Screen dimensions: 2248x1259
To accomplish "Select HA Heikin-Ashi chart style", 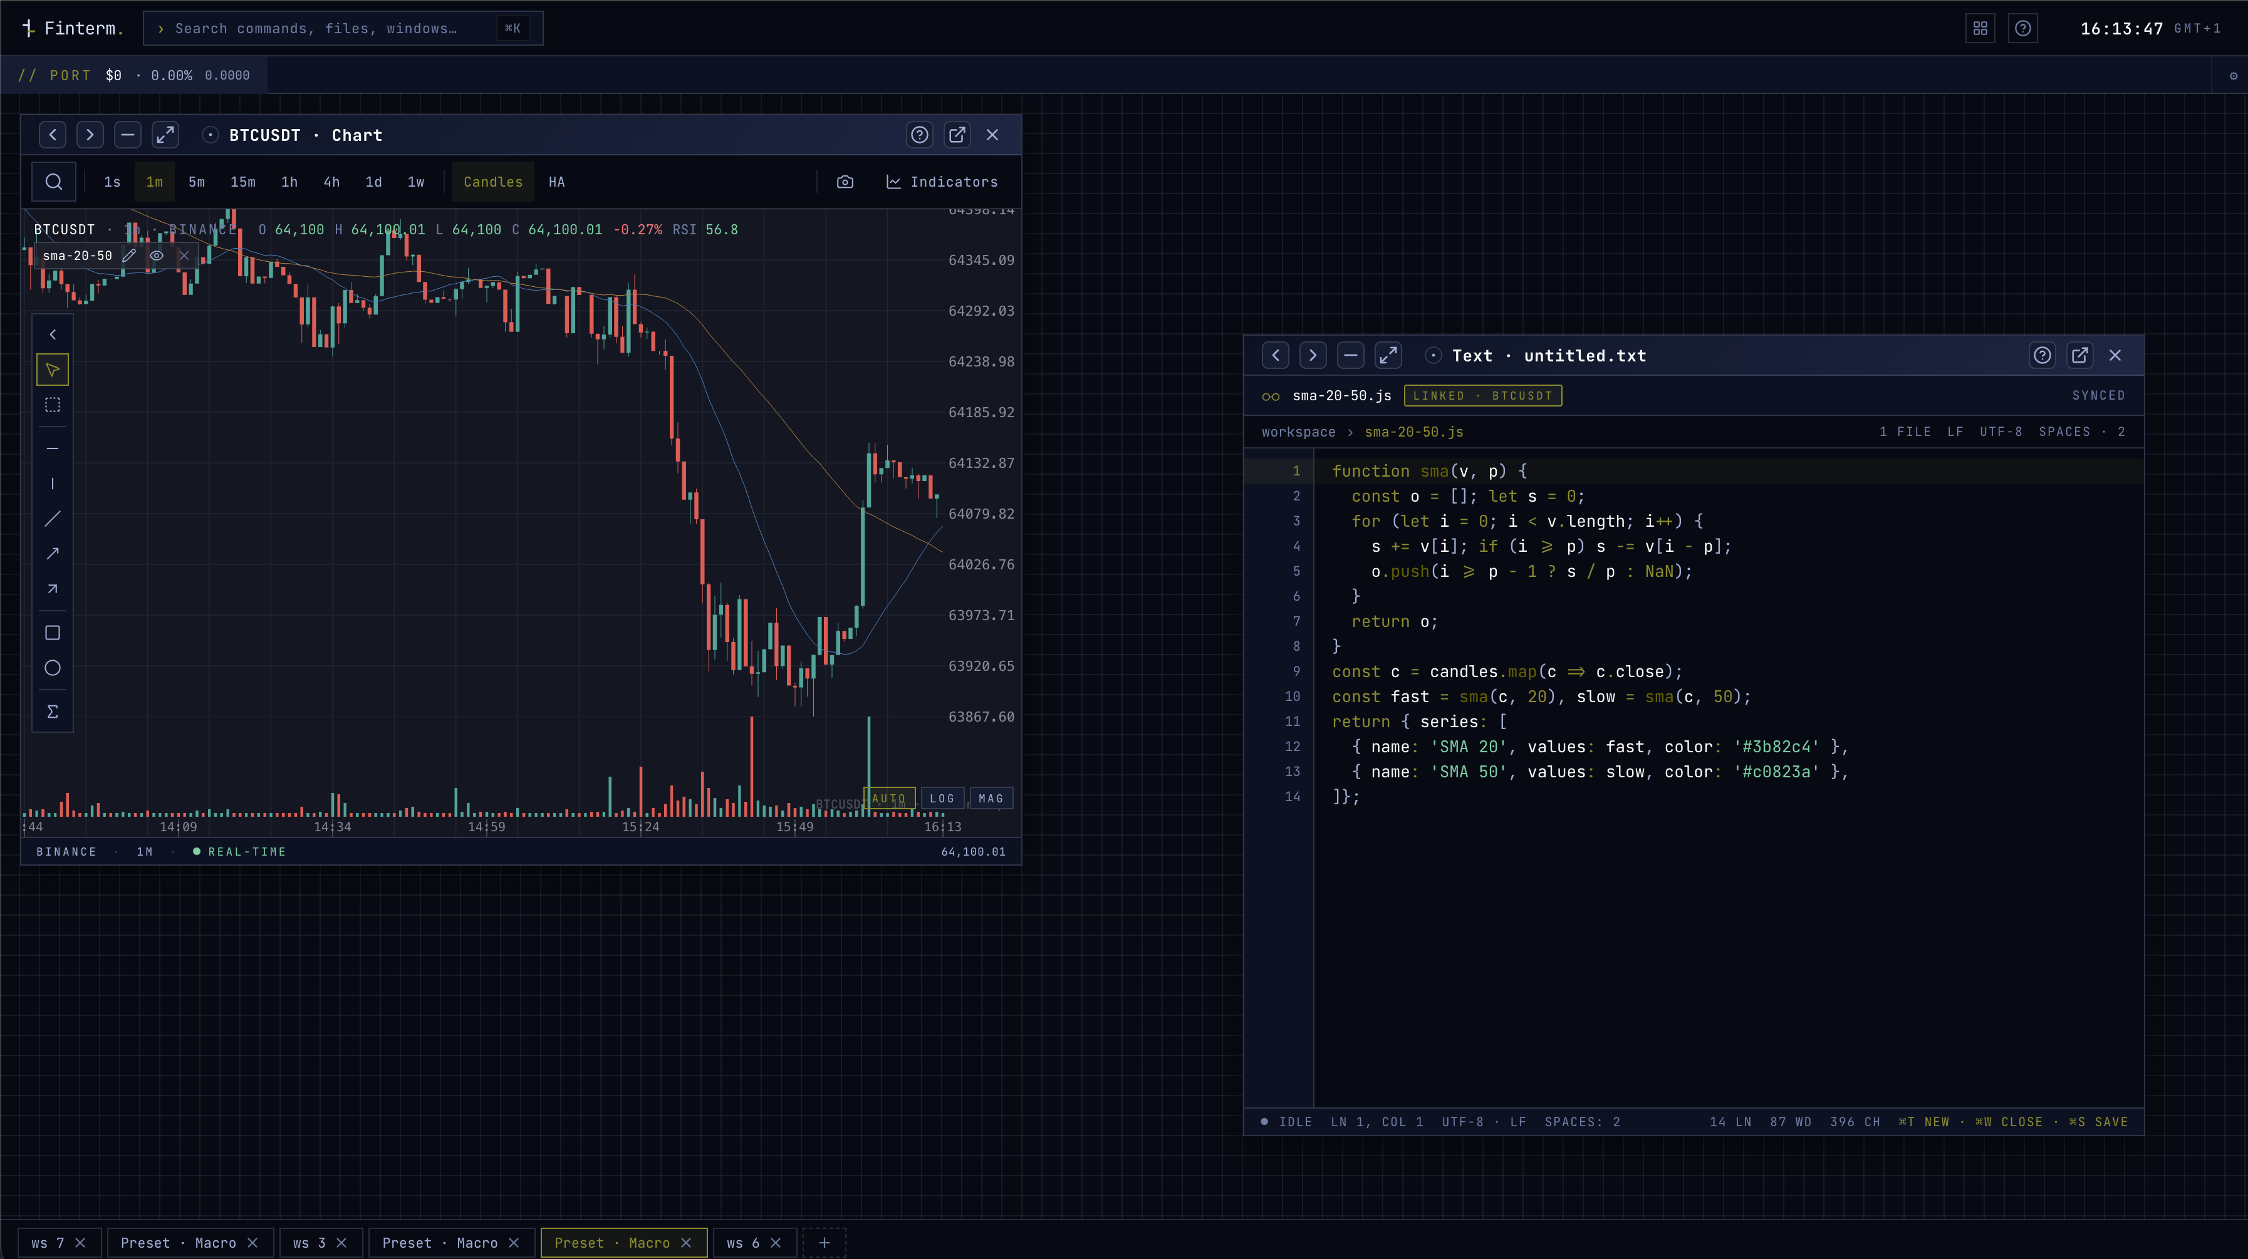I will pos(556,182).
